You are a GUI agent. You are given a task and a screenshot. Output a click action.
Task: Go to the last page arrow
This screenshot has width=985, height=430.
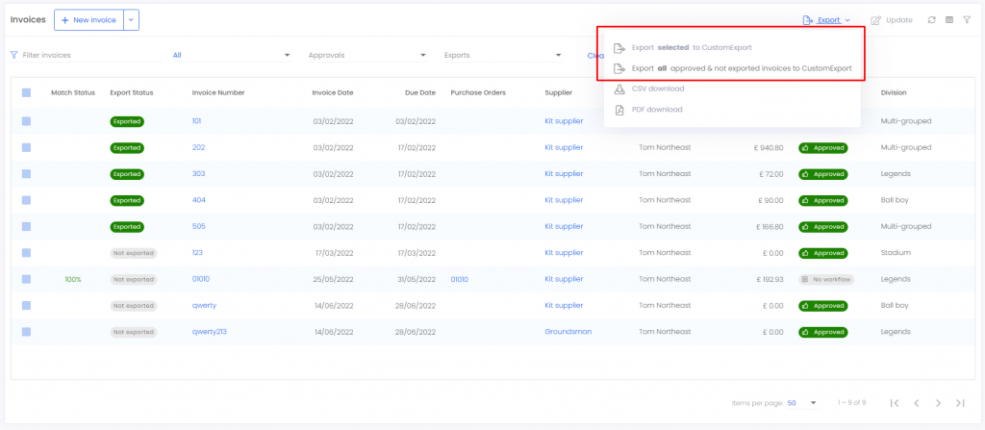[960, 403]
